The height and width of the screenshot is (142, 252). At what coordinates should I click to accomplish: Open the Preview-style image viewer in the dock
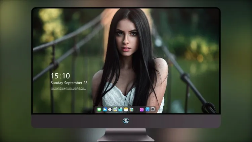click(x=115, y=109)
